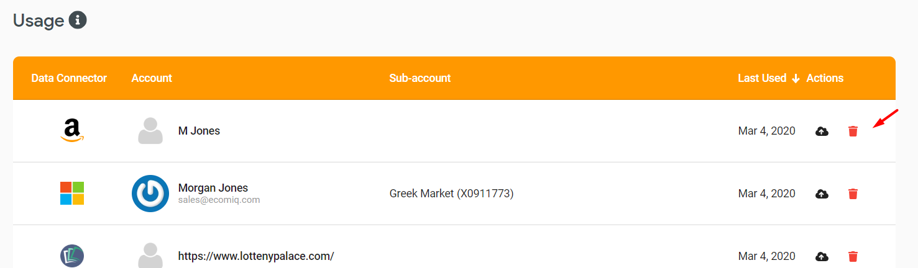Sort table by Sub-account column header
The width and height of the screenshot is (918, 268).
click(420, 78)
